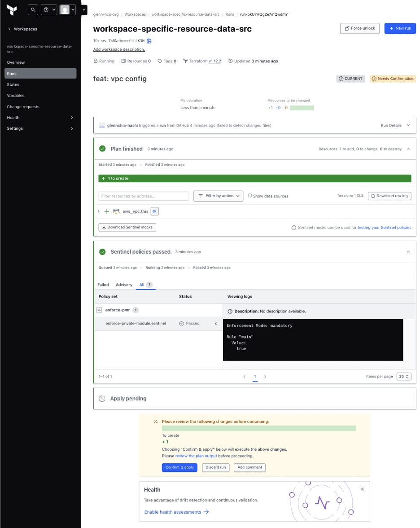Collapse the enforce-pmr policy set

[x=99, y=310]
